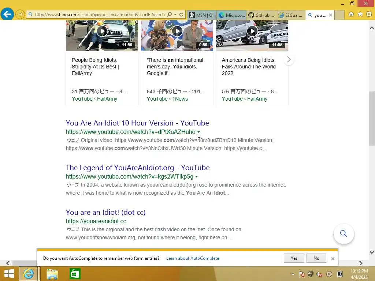The image size is (375, 281).
Task: Click the https://youareanidiot.cc URL
Action: click(x=96, y=221)
